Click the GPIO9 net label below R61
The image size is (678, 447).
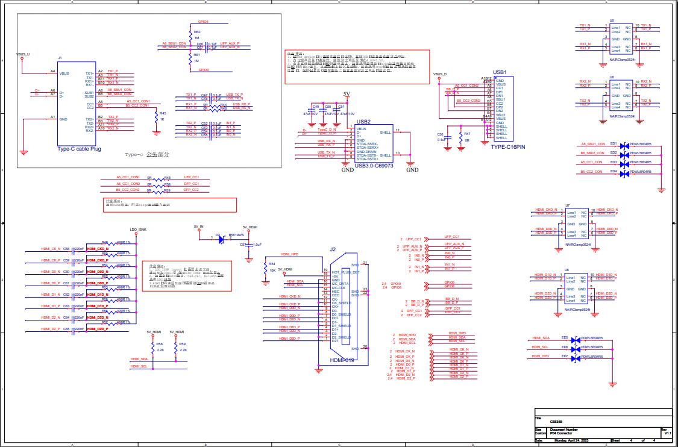coord(204,70)
